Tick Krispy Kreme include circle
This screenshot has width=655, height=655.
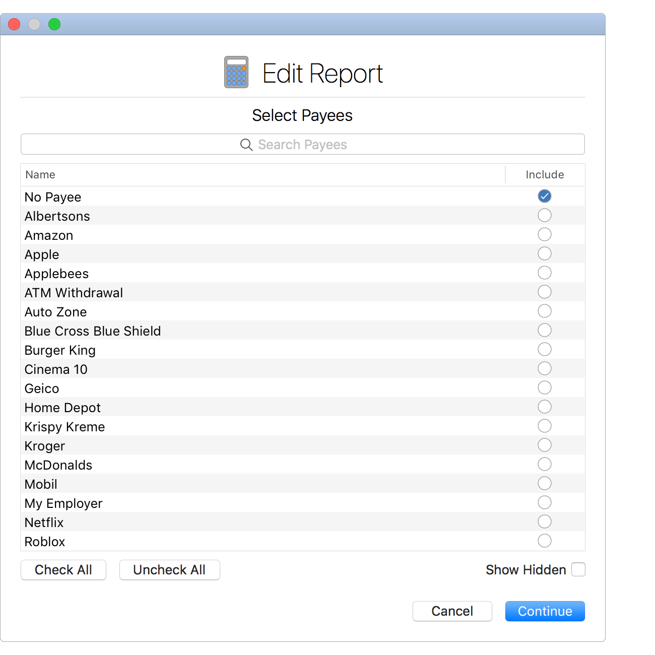pyautogui.click(x=545, y=426)
